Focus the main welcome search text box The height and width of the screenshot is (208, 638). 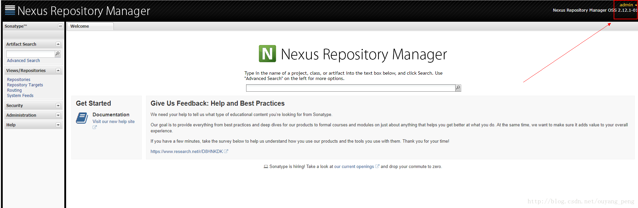point(351,88)
